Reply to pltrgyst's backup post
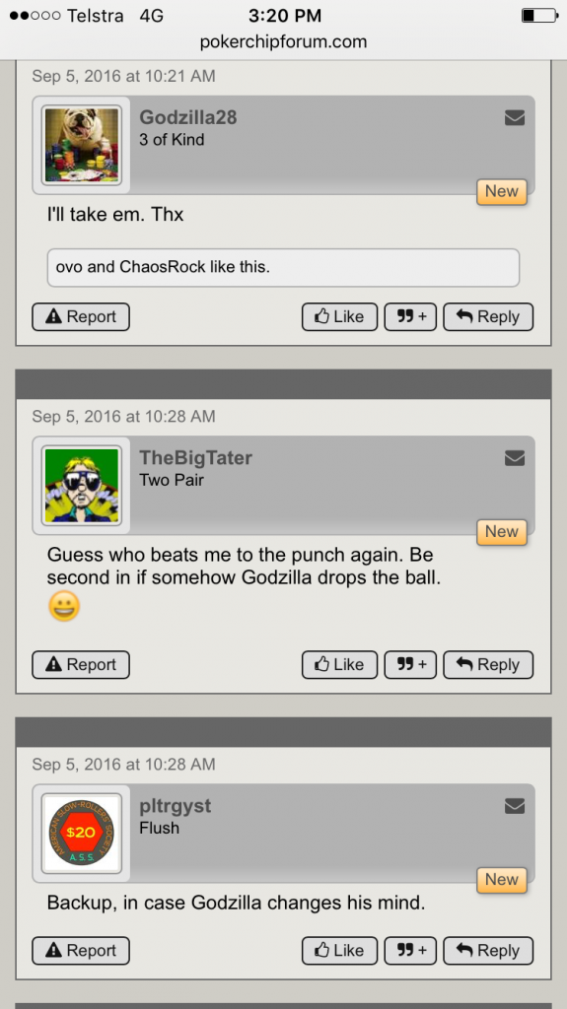The height and width of the screenshot is (1009, 567). pos(488,951)
